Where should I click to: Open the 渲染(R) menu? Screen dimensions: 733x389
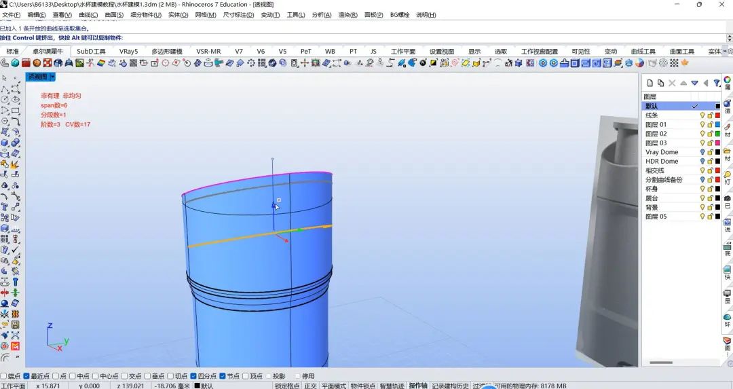click(x=347, y=15)
